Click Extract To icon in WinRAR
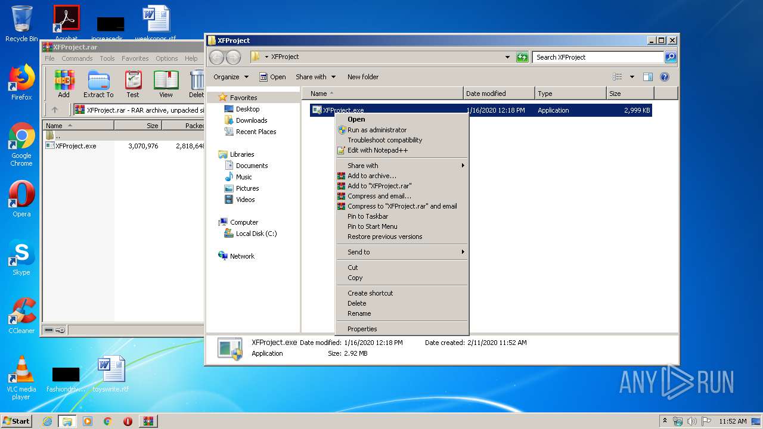This screenshot has width=763, height=429. point(98,84)
